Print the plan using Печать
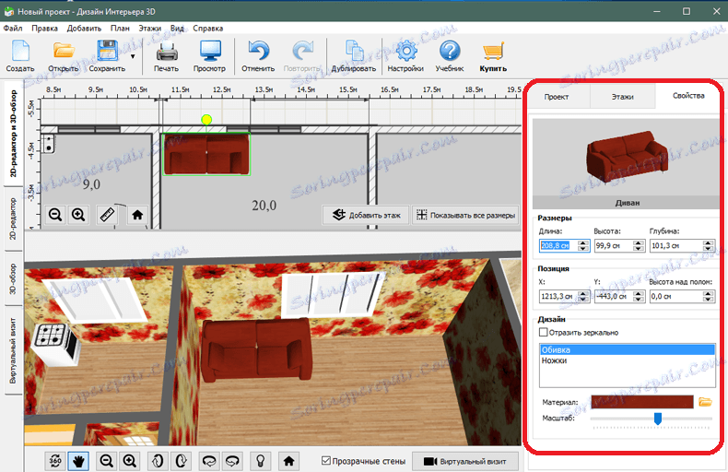Viewport: 728px width, 472px height. click(166, 55)
